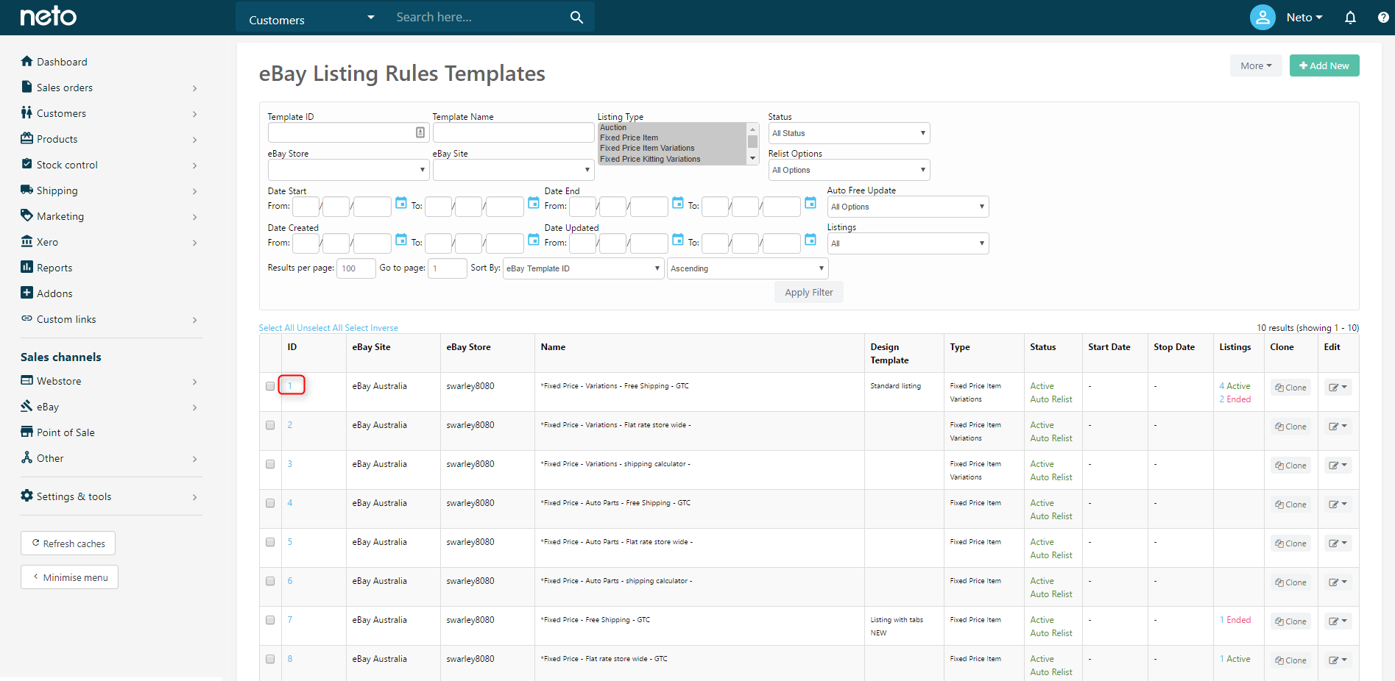1395x681 pixels.
Task: Click Listing Type list scrollbar down arrow
Action: point(752,159)
